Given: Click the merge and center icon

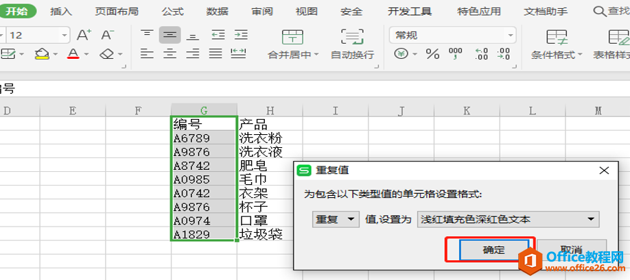Looking at the screenshot, I should [293, 37].
